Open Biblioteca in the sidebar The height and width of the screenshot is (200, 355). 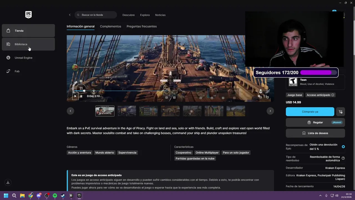tap(28, 44)
